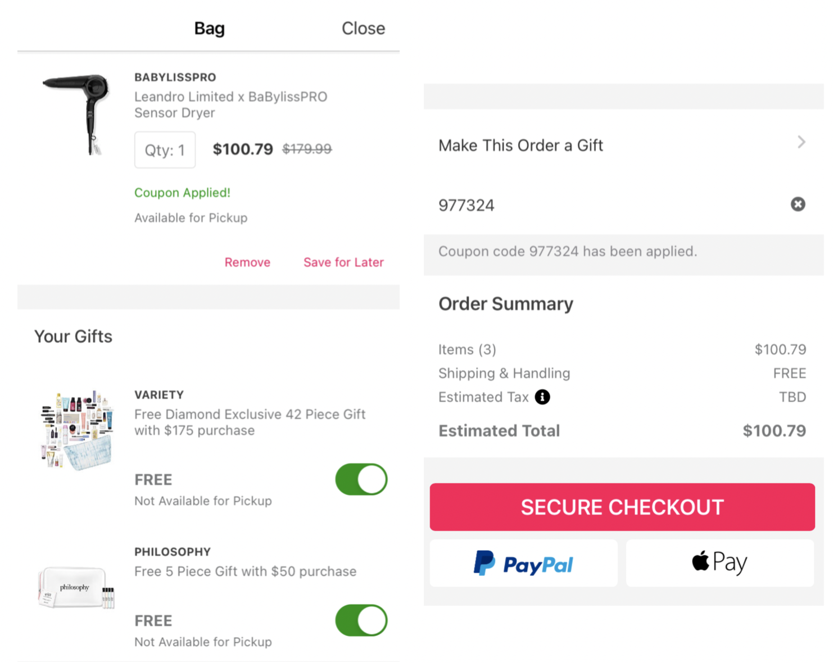Viewport: 833px width, 663px height.
Task: View the Philosophy gift set image
Action: 76,587
